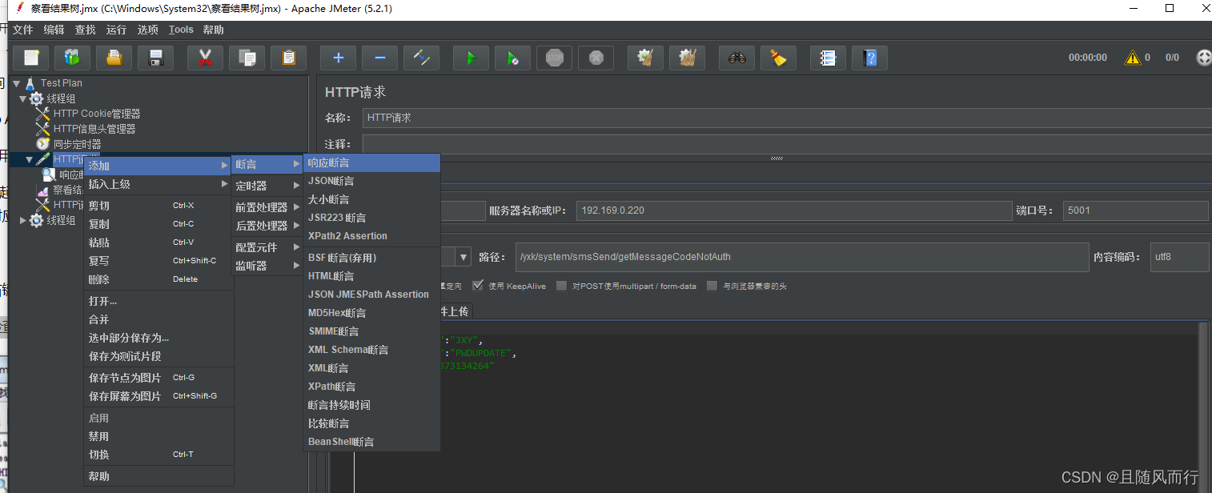1212x493 pixels.
Task: Click the New test plan toolbar icon
Action: point(31,58)
